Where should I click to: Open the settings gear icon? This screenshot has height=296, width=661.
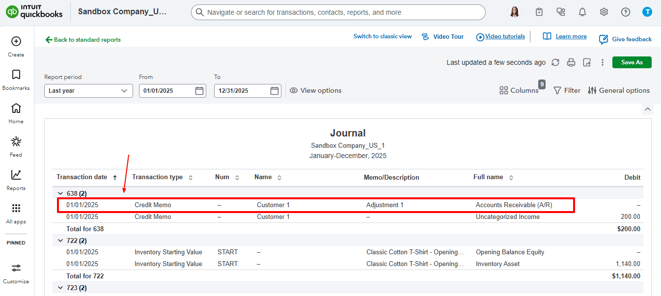point(604,12)
